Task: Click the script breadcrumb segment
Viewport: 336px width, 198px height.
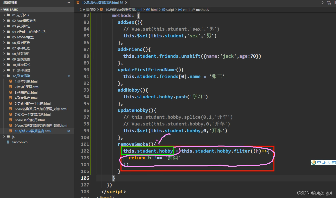Action: 170,10
